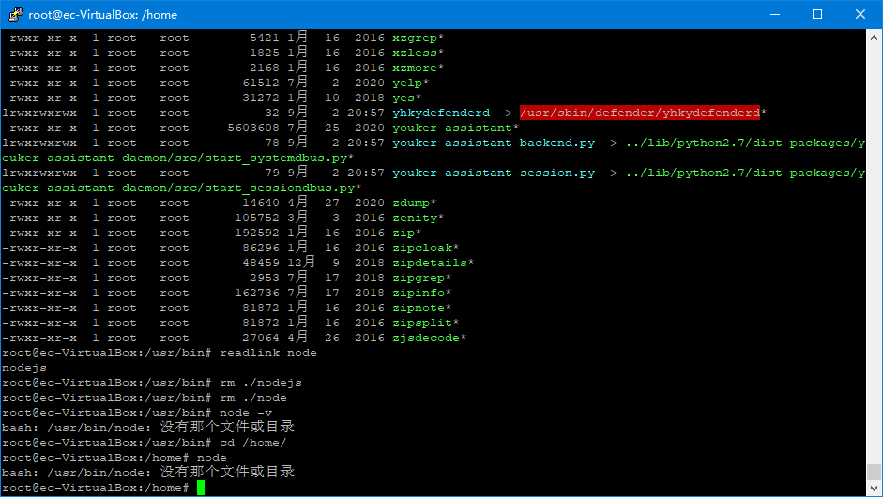Click lrwxrwxrwx permissions on yhkydefenderd row
The height and width of the screenshot is (497, 883).
[39, 113]
